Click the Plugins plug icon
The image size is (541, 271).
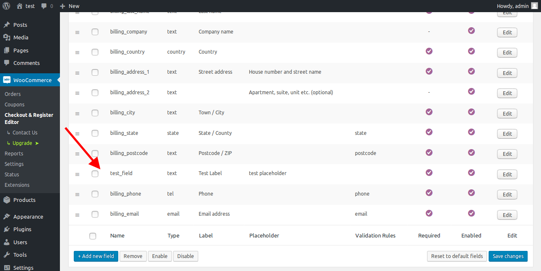(x=7, y=229)
